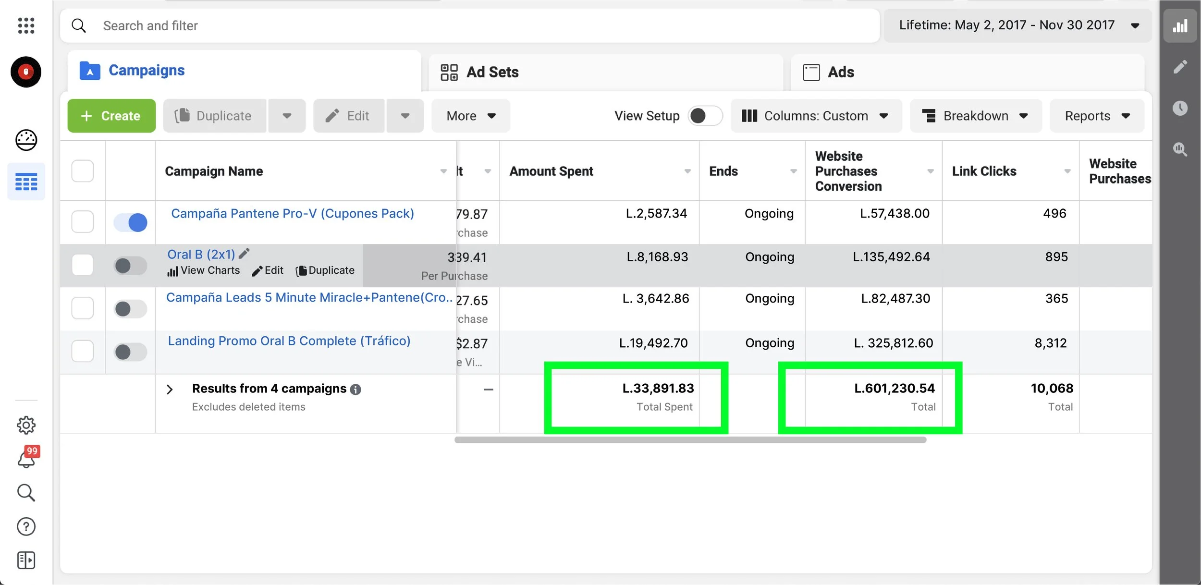The image size is (1201, 585).
Task: Check the Oral B (2x1) row checkbox
Action: 83,265
